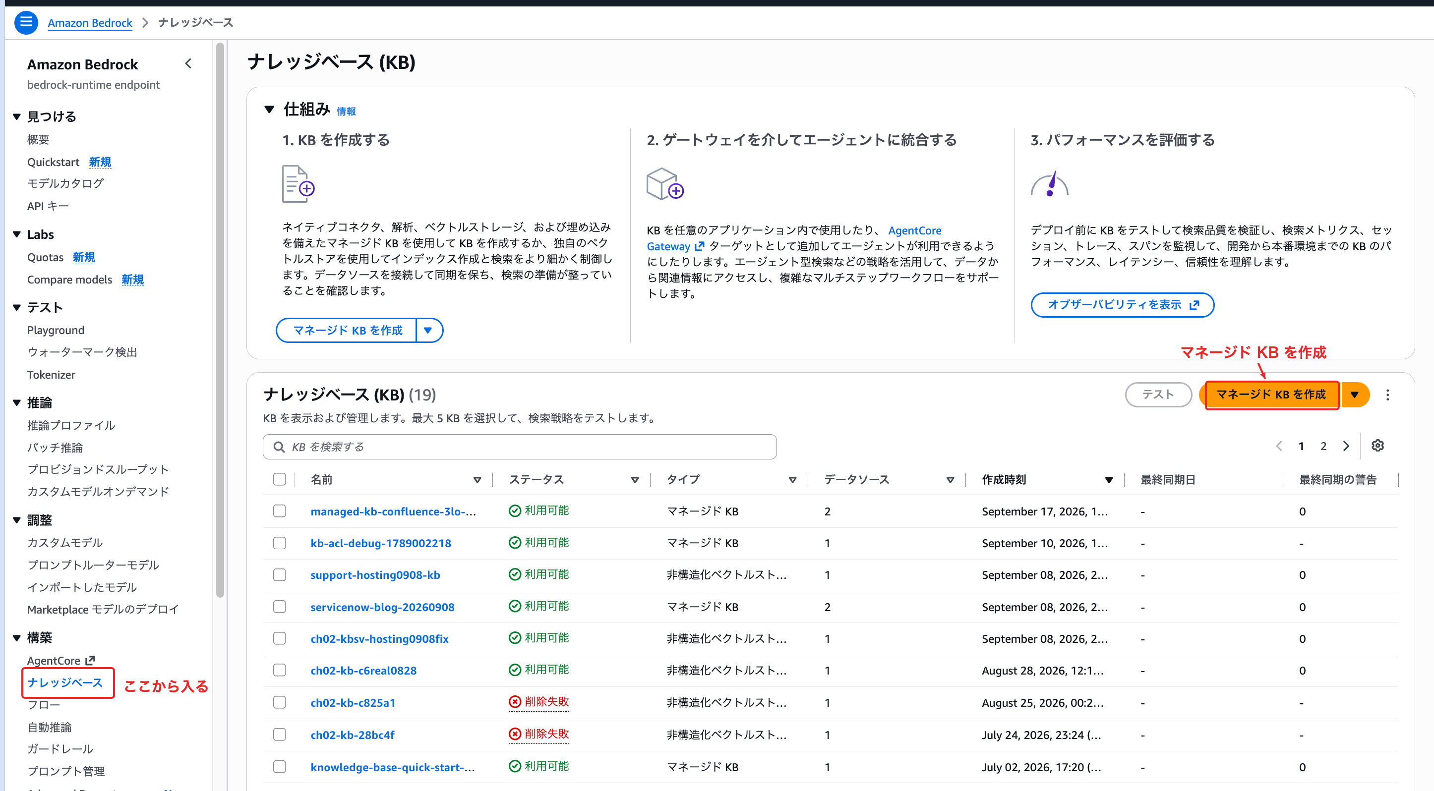This screenshot has height=791, width=1434.
Task: Check the managed-kb-confluence-3lo row checkbox
Action: coord(280,510)
